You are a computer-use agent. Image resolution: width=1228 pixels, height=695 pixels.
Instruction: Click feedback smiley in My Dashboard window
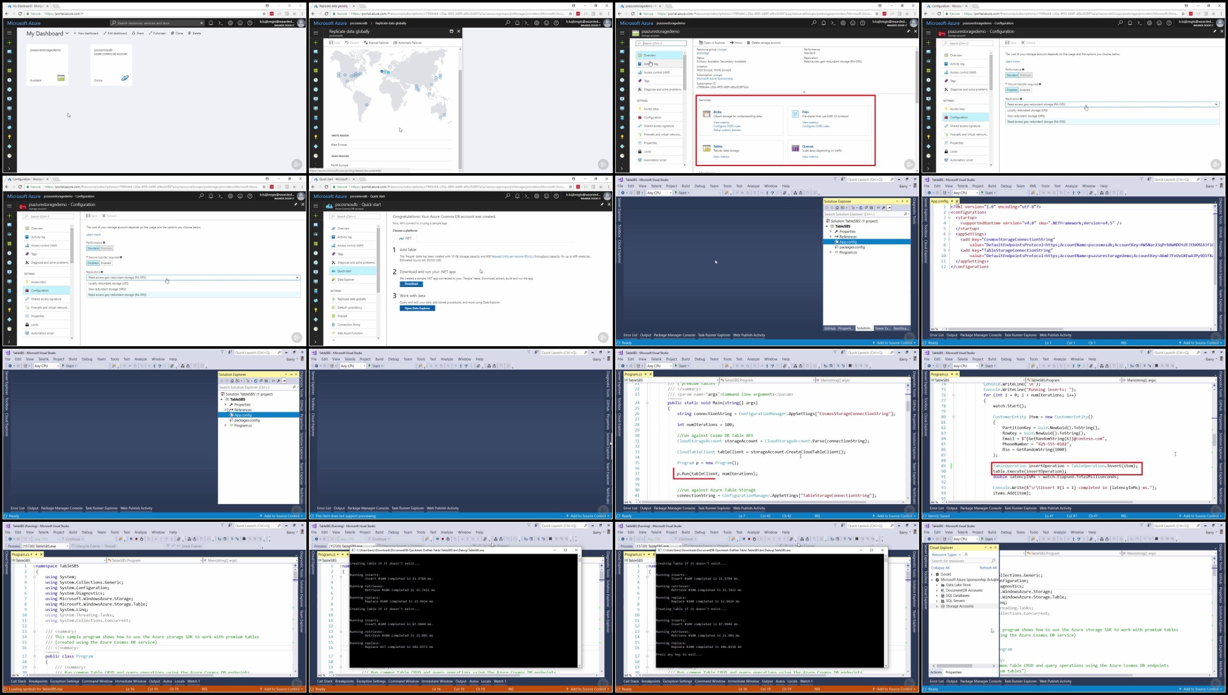(240, 23)
